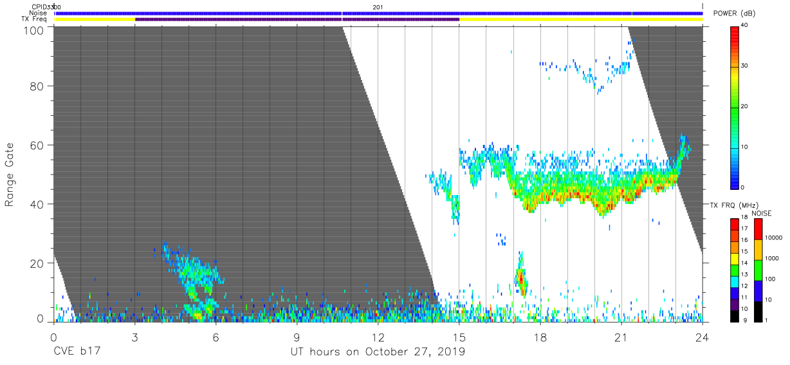
Task: Click the UT hours axis tick 15
Action: (x=459, y=337)
